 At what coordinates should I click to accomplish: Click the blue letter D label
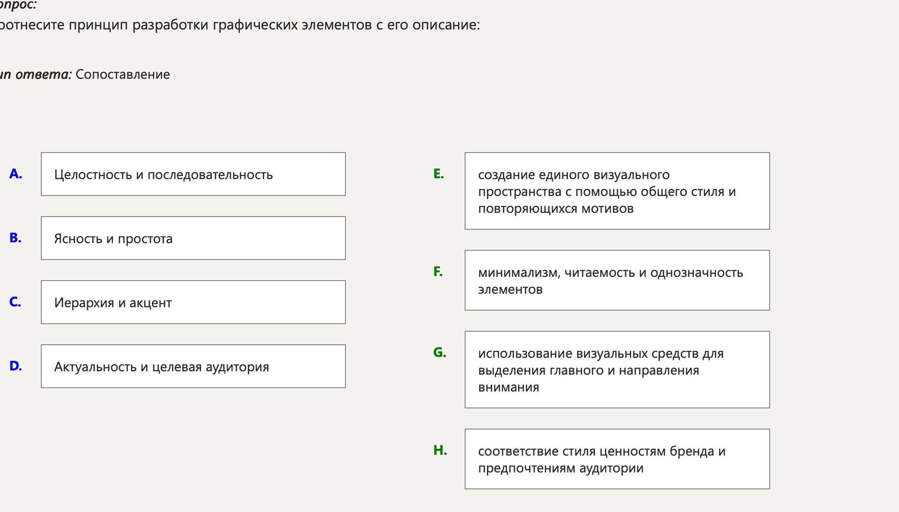click(15, 366)
